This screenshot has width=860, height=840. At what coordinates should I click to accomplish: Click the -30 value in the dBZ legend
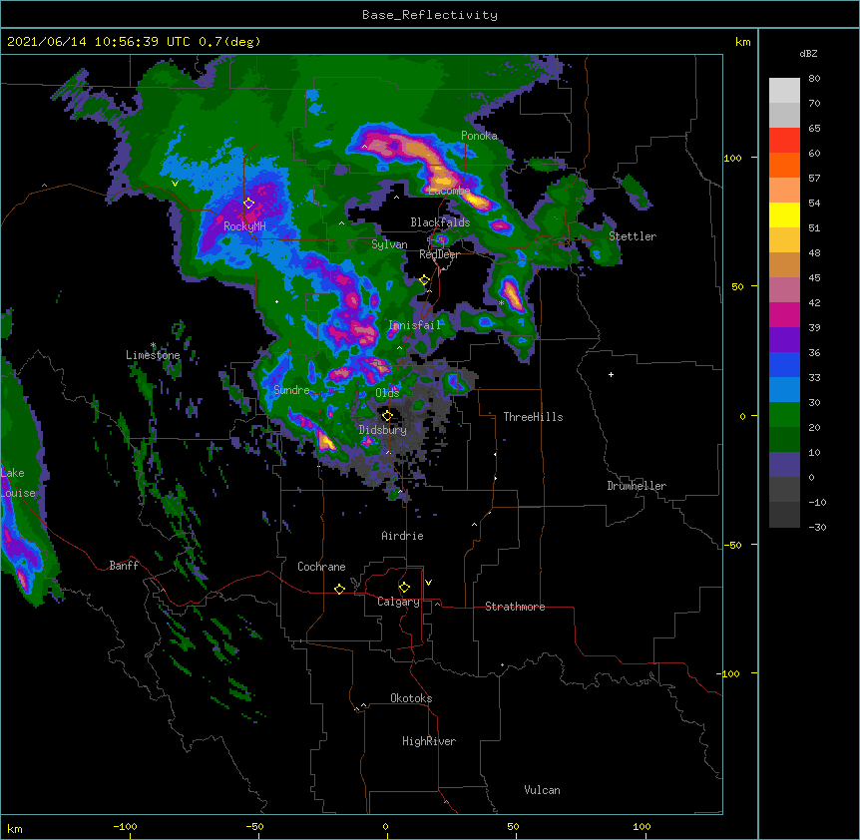pyautogui.click(x=817, y=528)
